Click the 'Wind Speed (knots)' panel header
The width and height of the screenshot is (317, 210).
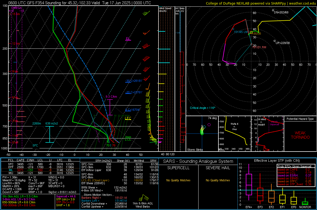coord(165,9)
